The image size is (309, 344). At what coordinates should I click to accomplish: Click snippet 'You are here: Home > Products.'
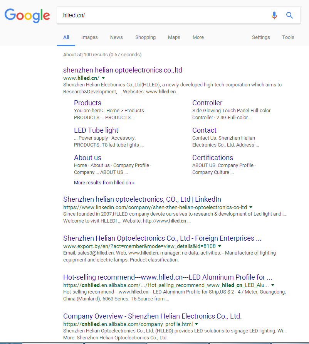[x=109, y=111]
